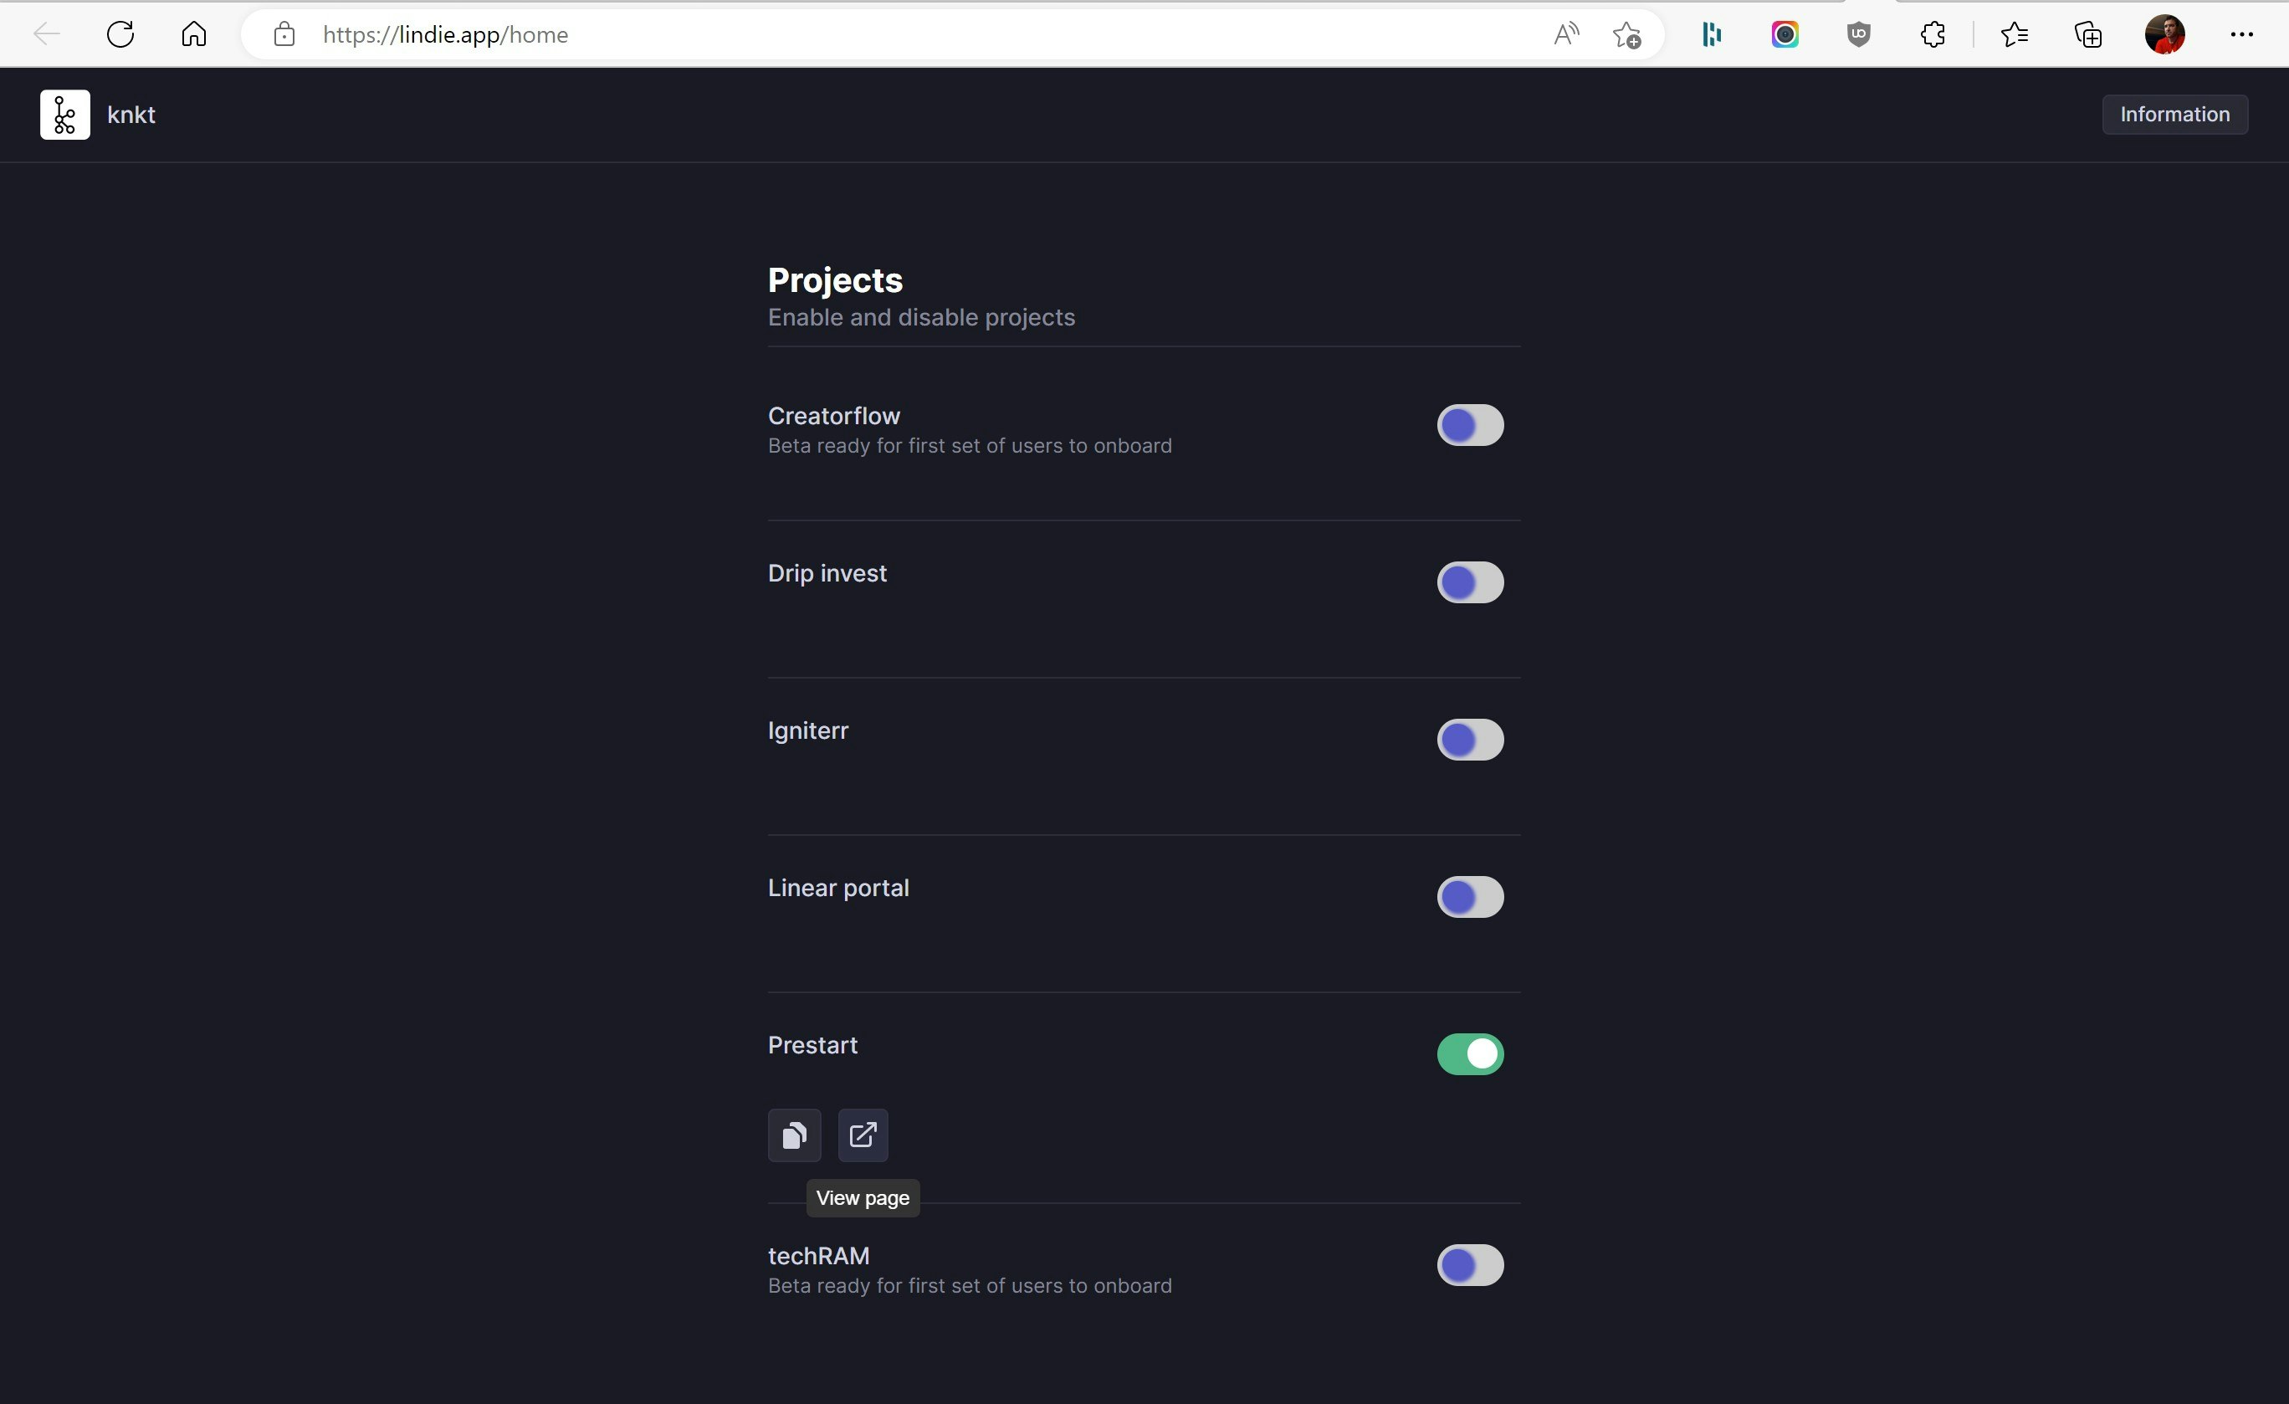2289x1404 pixels.
Task: Go to the browser home page
Action: point(194,34)
